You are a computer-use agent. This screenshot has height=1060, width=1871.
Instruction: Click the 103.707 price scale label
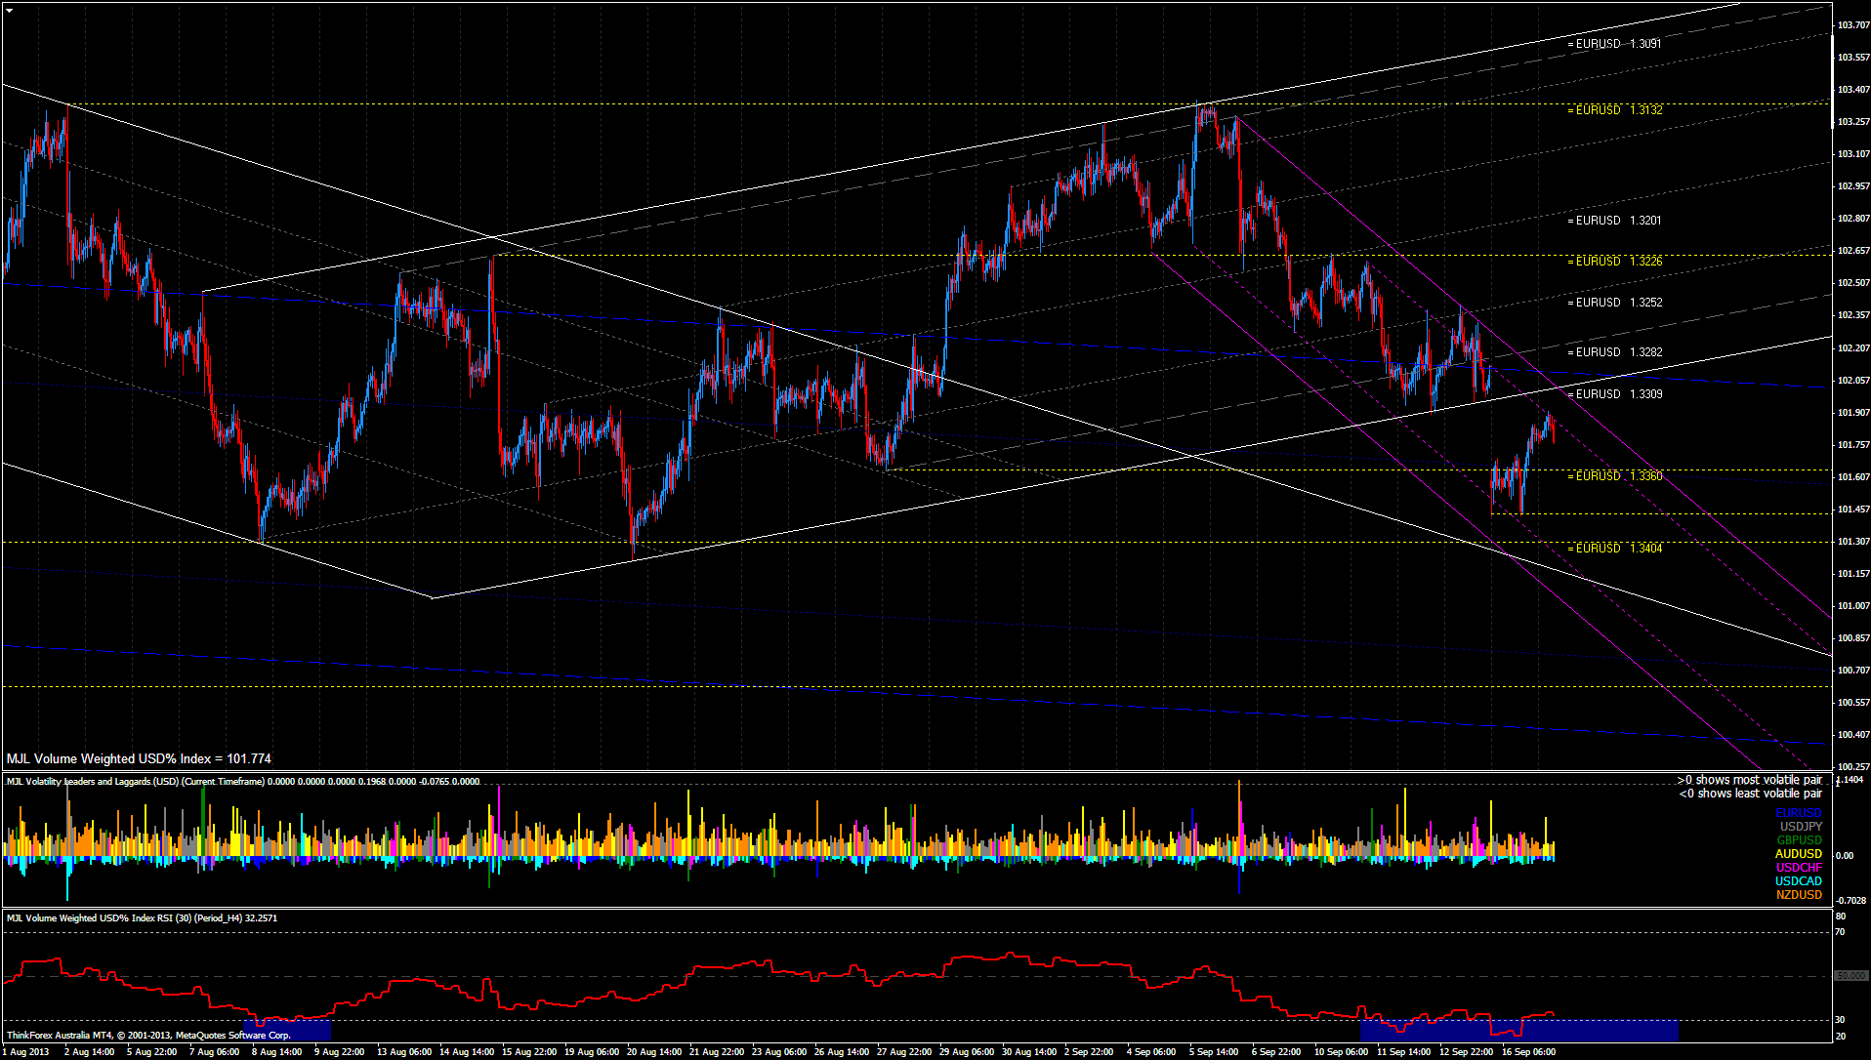(1852, 25)
